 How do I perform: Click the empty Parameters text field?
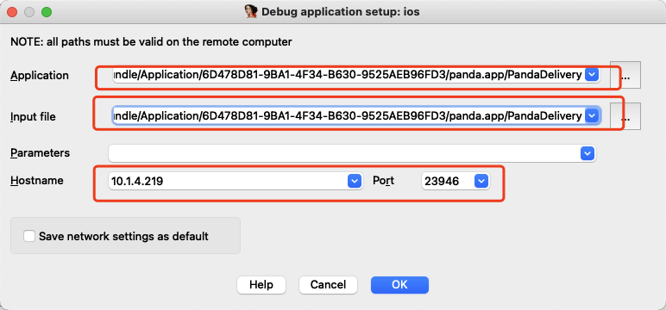click(x=343, y=153)
